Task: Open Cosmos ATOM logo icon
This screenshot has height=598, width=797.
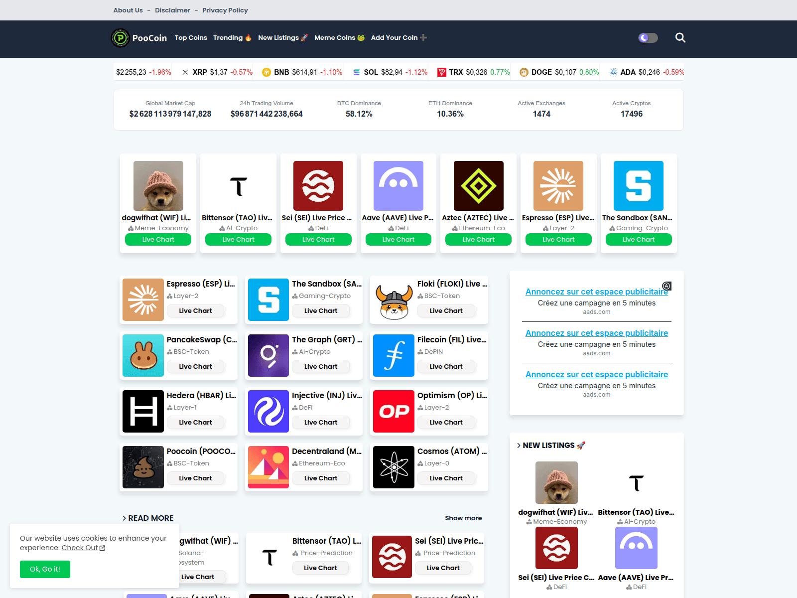Action: click(x=394, y=467)
